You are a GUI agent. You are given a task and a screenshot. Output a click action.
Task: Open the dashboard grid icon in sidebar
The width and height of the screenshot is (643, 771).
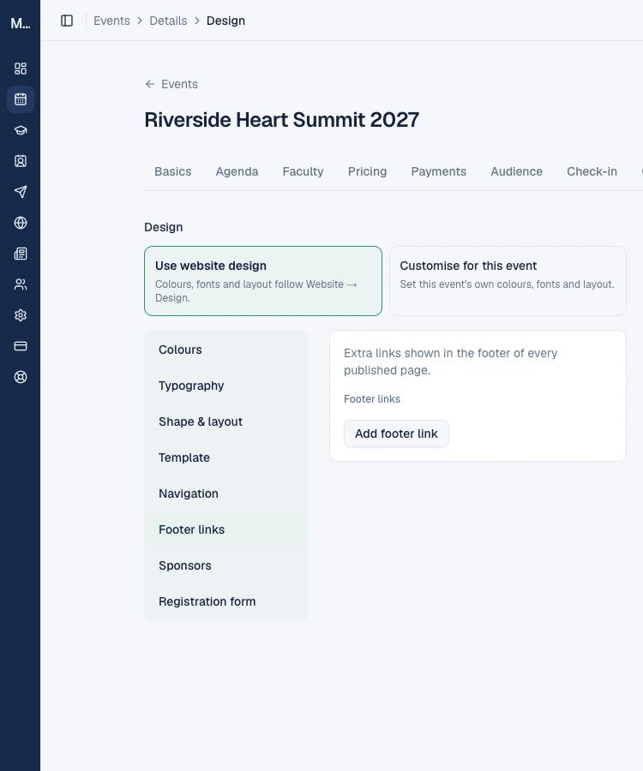21,69
